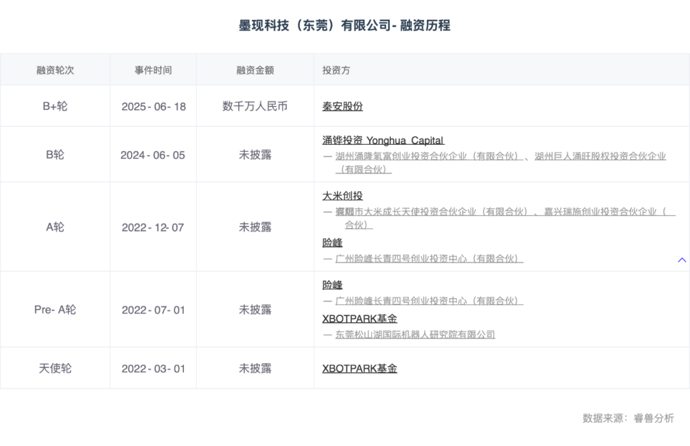Select the 数千万人民币 amount cell

[255, 106]
